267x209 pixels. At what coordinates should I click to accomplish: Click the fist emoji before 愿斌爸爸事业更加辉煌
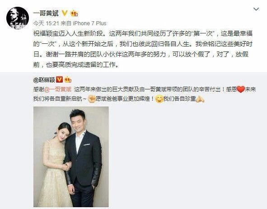point(91,99)
